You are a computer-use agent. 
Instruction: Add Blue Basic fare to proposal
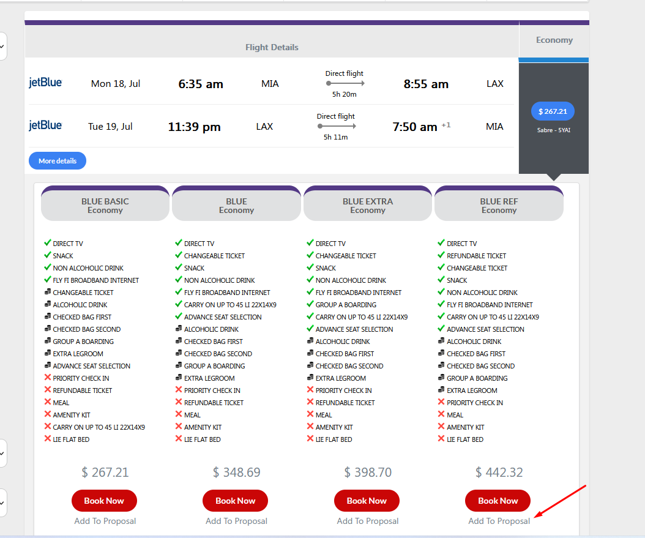[x=105, y=521]
